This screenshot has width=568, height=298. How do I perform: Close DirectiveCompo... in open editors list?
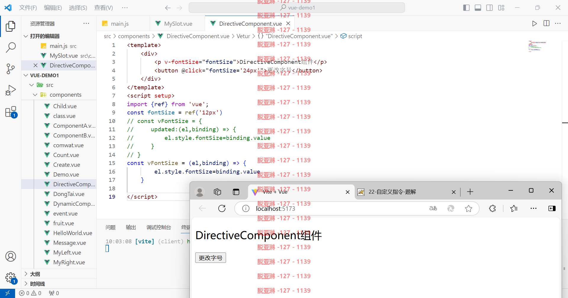pyautogui.click(x=35, y=65)
